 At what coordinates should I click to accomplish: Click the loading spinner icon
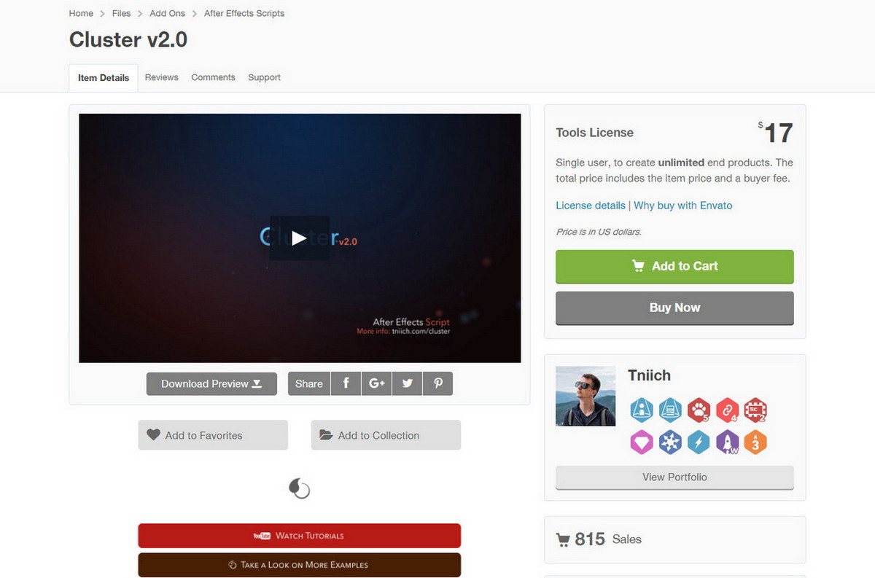(300, 488)
